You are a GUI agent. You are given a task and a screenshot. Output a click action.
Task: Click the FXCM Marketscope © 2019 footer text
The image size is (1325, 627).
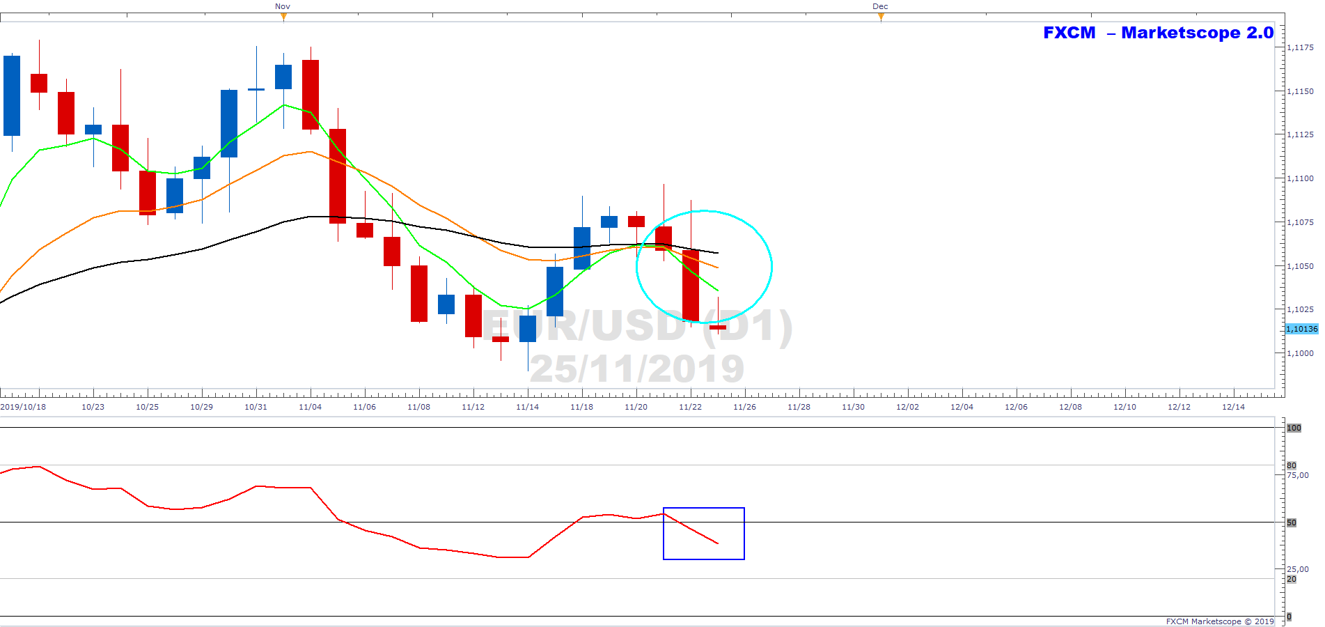point(1220,621)
